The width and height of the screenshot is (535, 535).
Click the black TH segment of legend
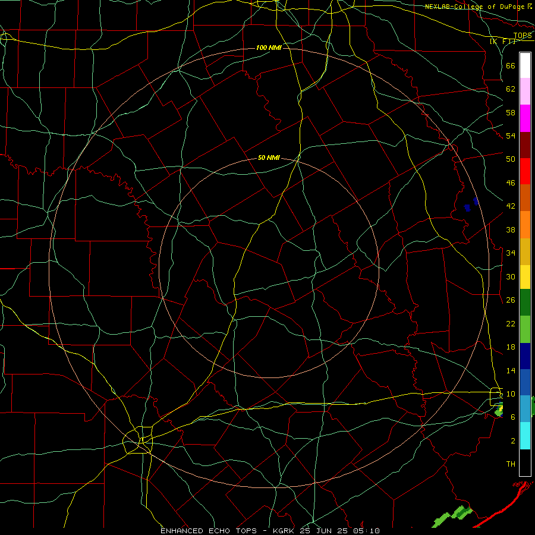pyautogui.click(x=525, y=462)
